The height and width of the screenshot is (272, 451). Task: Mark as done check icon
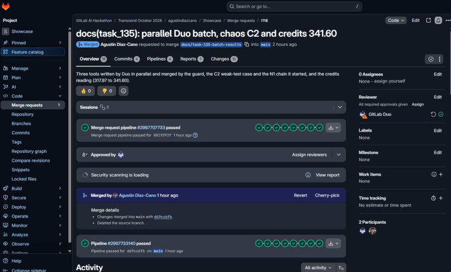point(431,59)
